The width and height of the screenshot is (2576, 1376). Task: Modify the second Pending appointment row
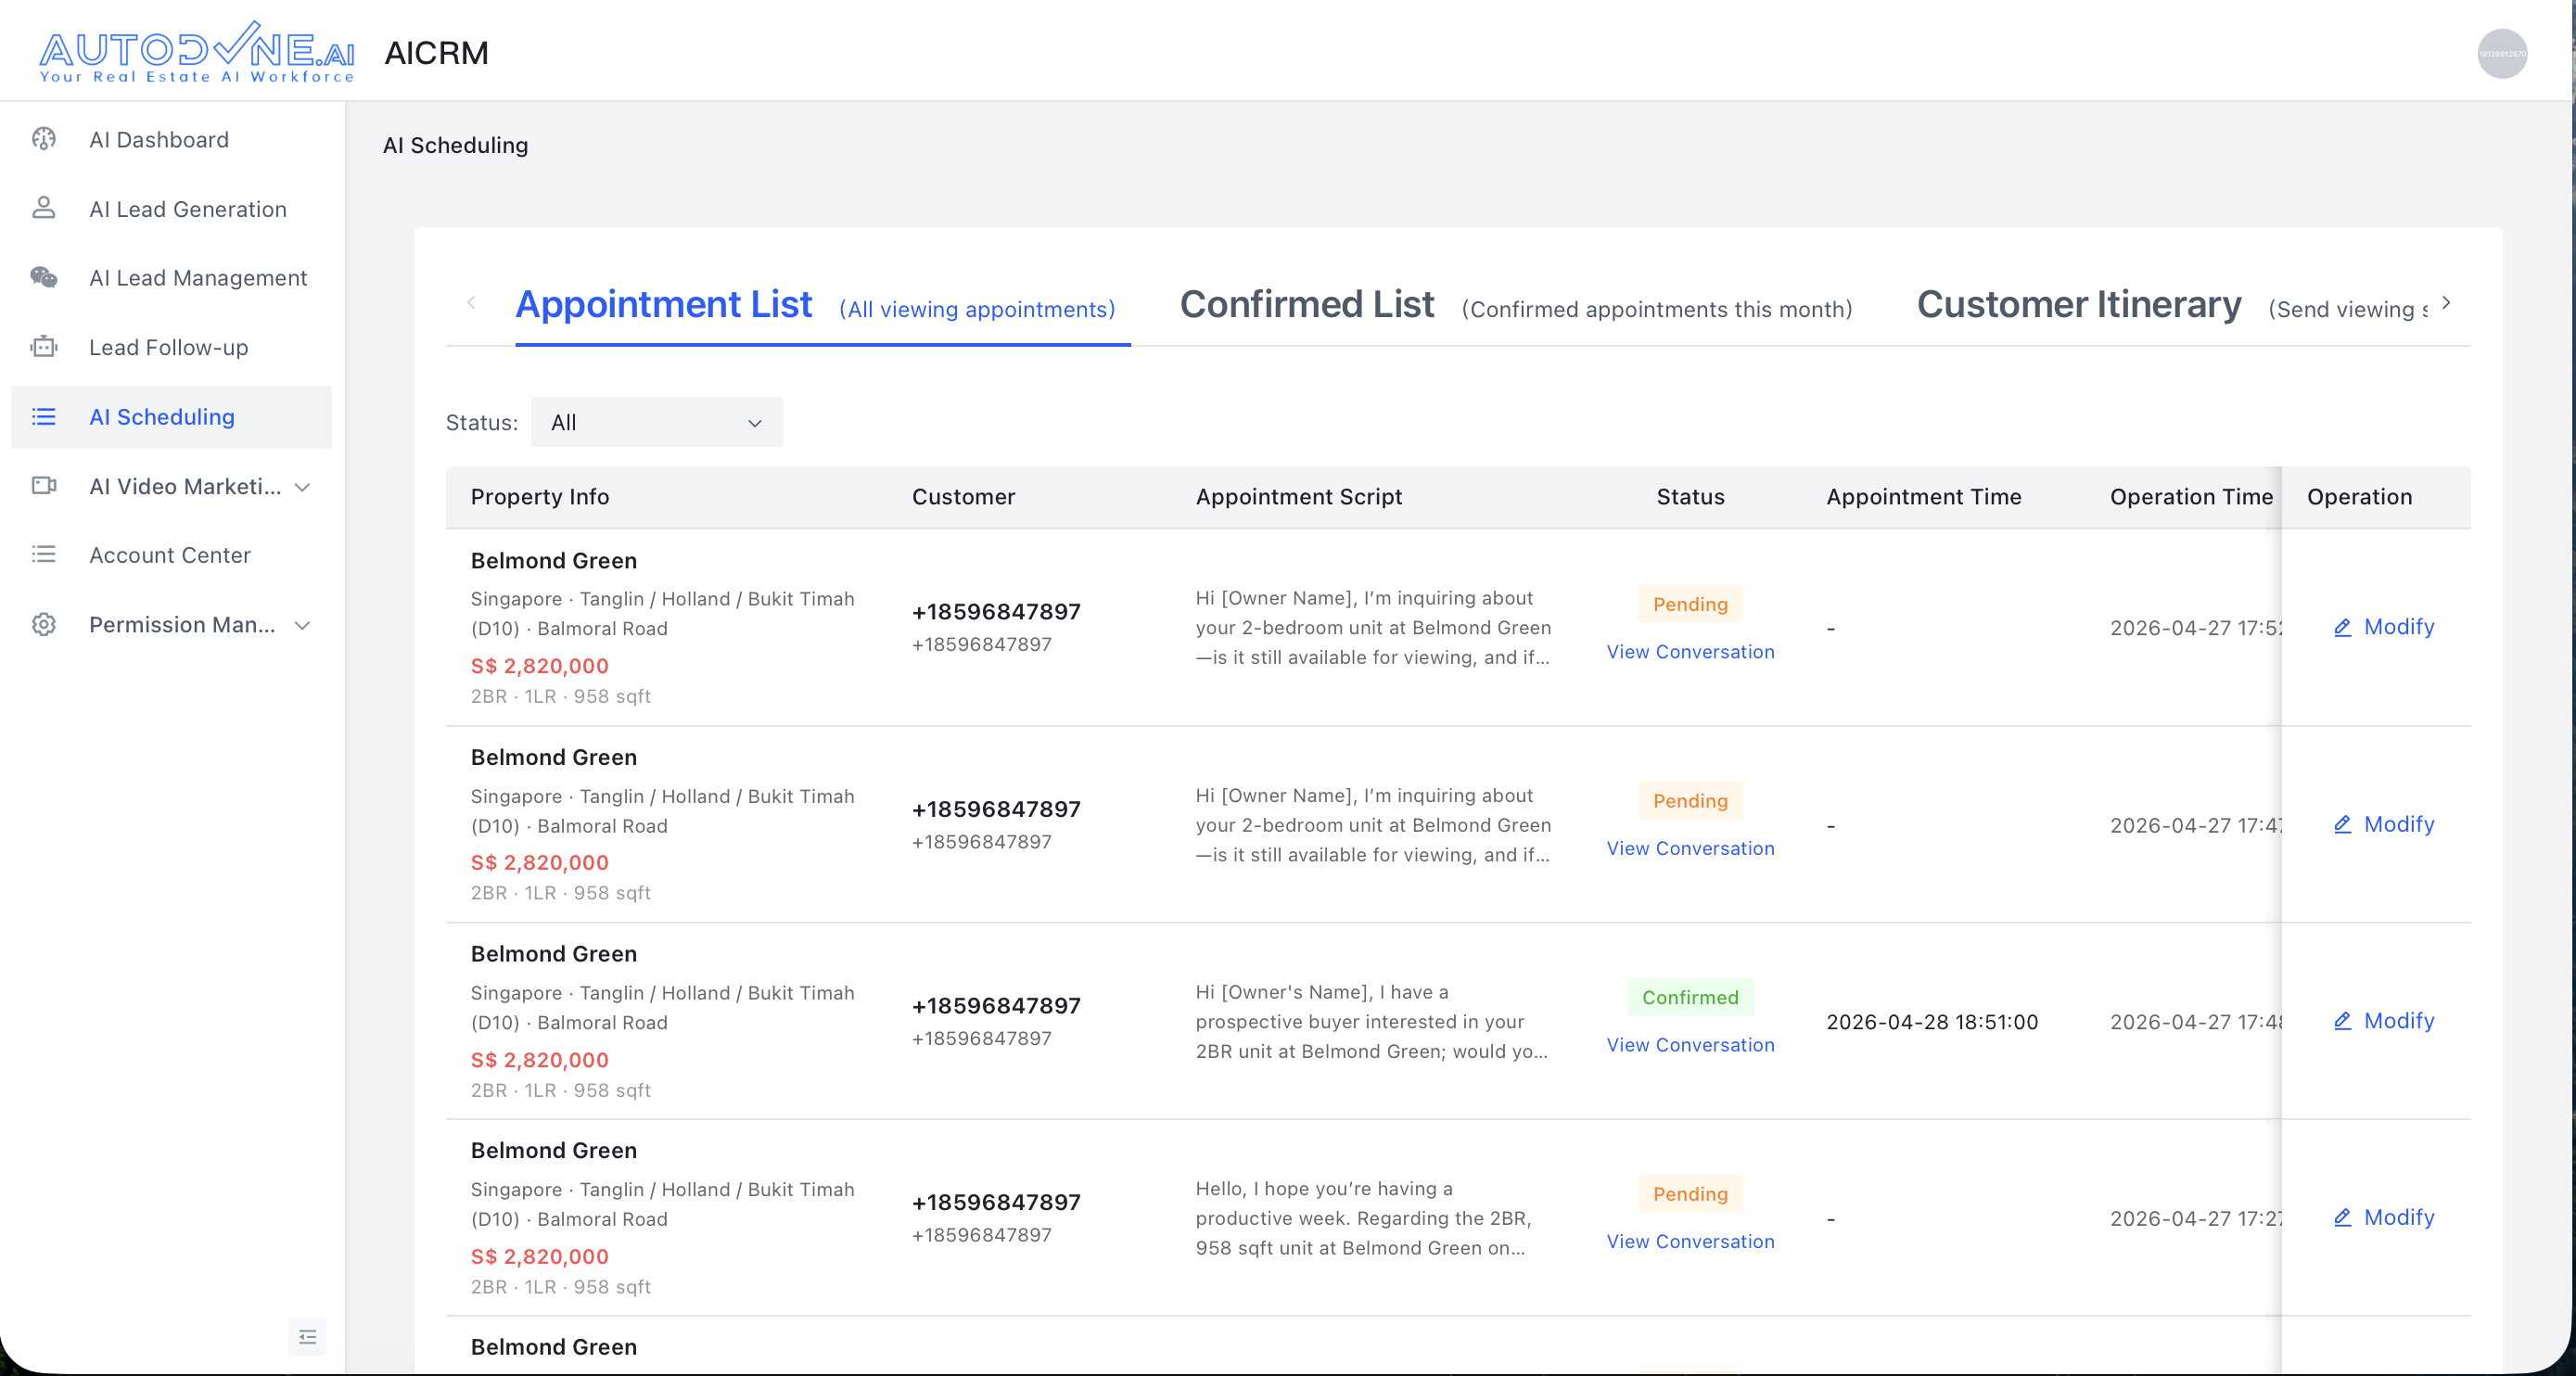[2383, 824]
